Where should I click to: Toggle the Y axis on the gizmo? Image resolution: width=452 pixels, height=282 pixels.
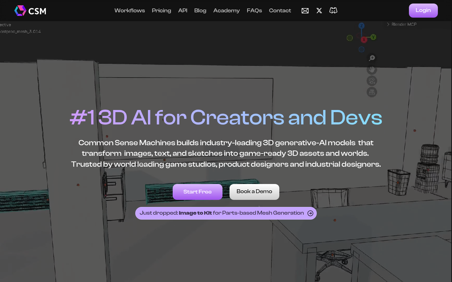coord(373,37)
